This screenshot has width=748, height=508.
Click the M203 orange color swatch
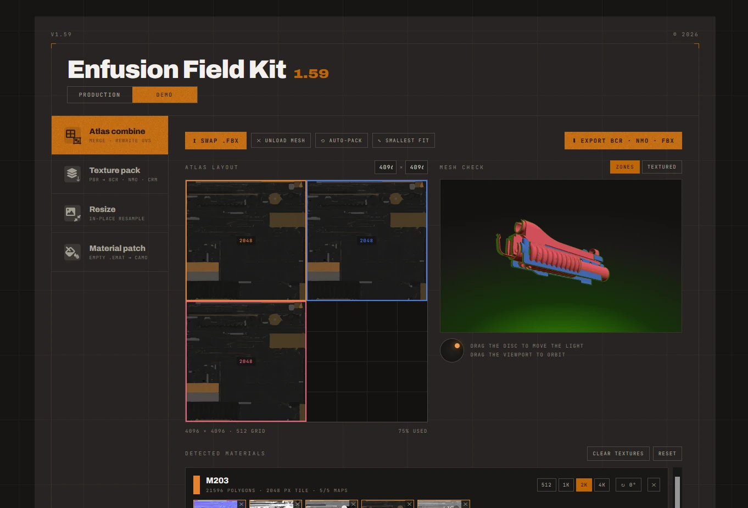(197, 485)
